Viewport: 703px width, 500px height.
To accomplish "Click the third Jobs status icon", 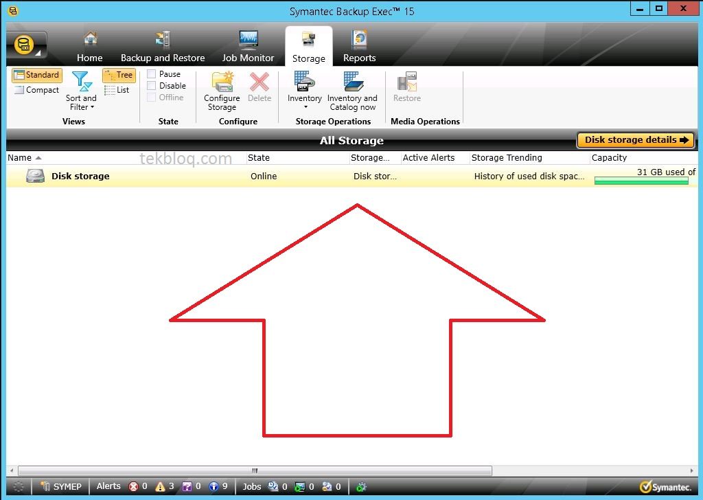I will pyautogui.click(x=327, y=486).
